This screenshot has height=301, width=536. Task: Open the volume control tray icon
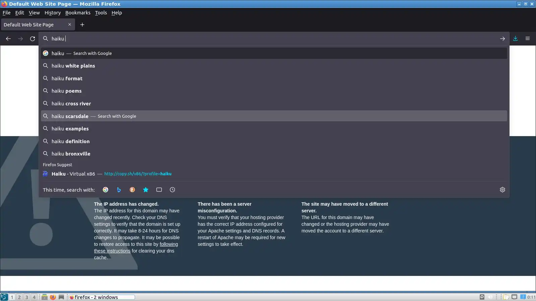point(490,297)
